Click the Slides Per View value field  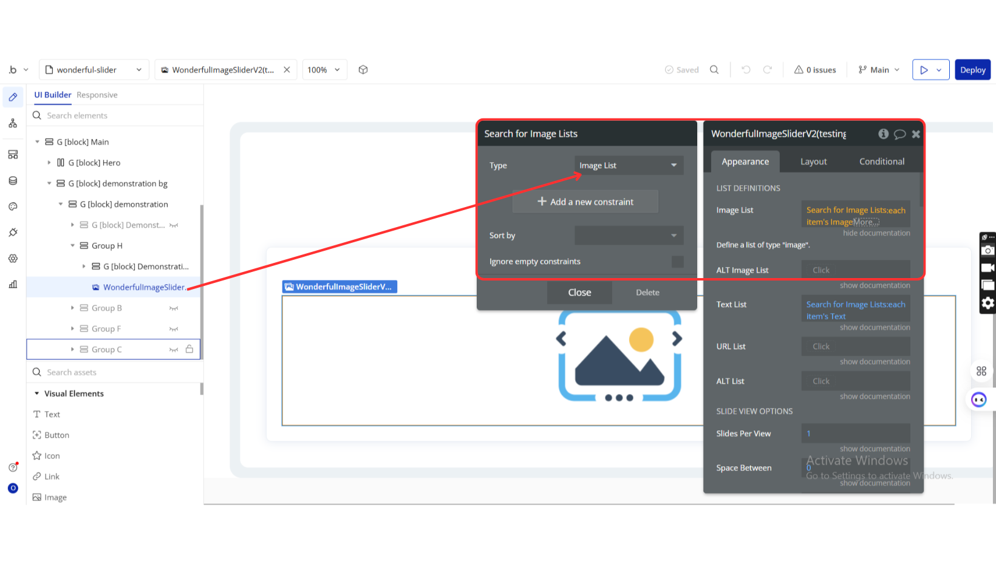856,433
